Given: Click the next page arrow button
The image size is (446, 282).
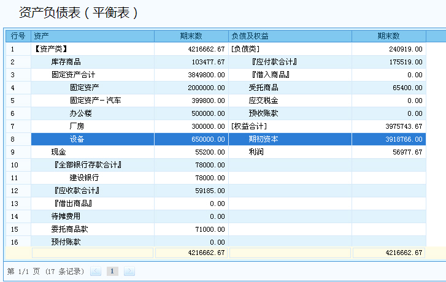Looking at the screenshot, I should (129, 271).
